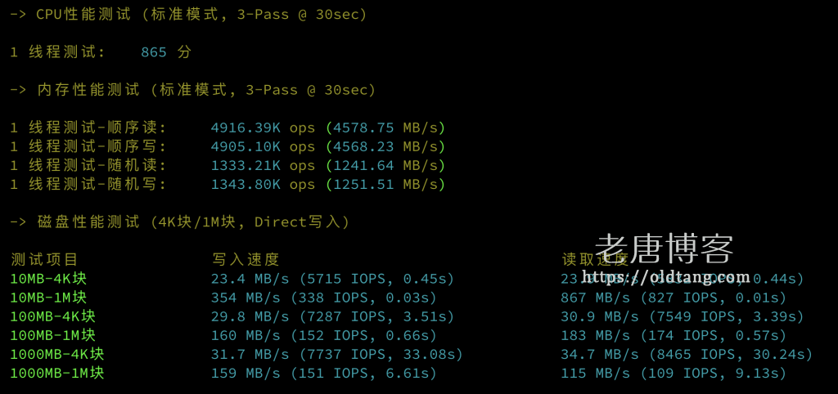Click the 1000MB-1M块 row label
The height and width of the screenshot is (394, 838).
57,373
